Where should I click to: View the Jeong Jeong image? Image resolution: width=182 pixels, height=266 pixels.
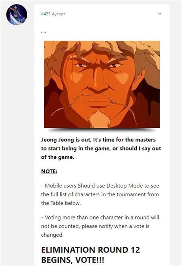pos(102,84)
